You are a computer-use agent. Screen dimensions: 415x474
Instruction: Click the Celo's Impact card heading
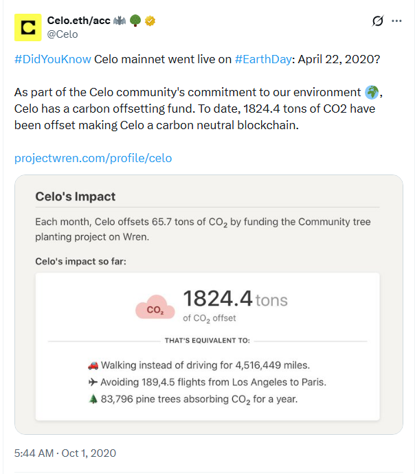click(76, 196)
